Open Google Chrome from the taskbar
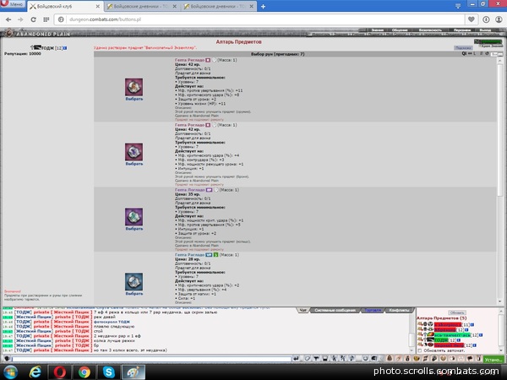This screenshot has height=380, width=507. 84,372
